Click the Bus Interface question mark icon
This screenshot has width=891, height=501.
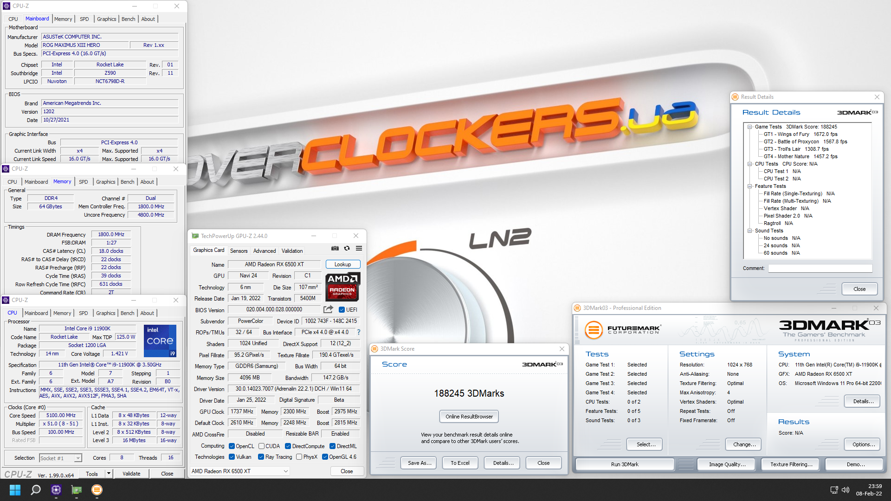click(x=359, y=332)
